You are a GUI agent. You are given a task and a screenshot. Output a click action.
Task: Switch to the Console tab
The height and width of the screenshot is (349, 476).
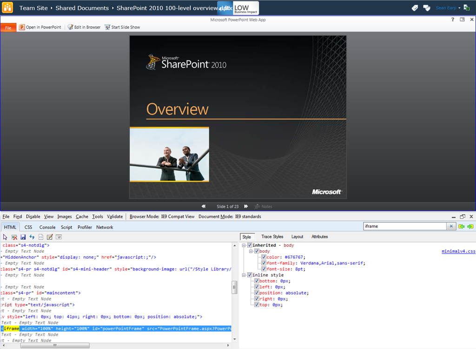click(47, 227)
